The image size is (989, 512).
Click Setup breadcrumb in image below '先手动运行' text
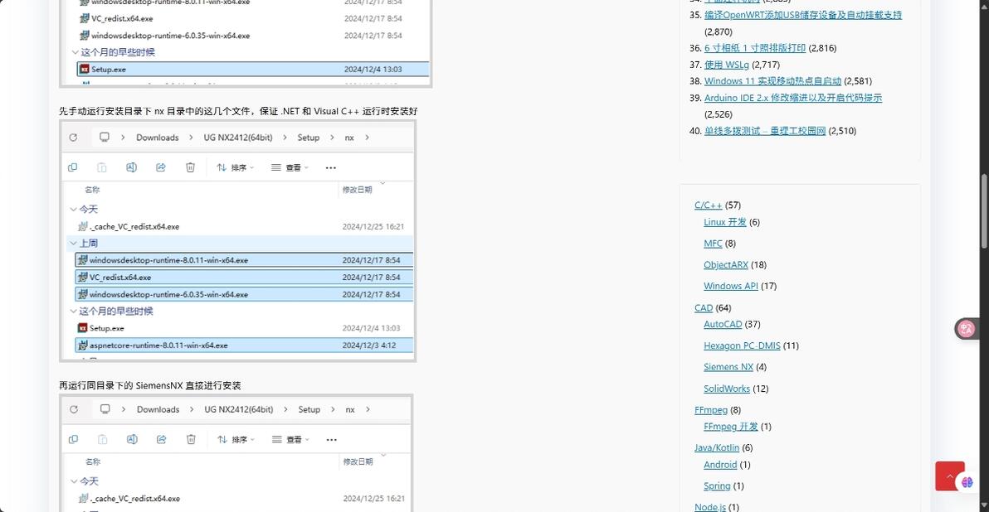(x=309, y=138)
